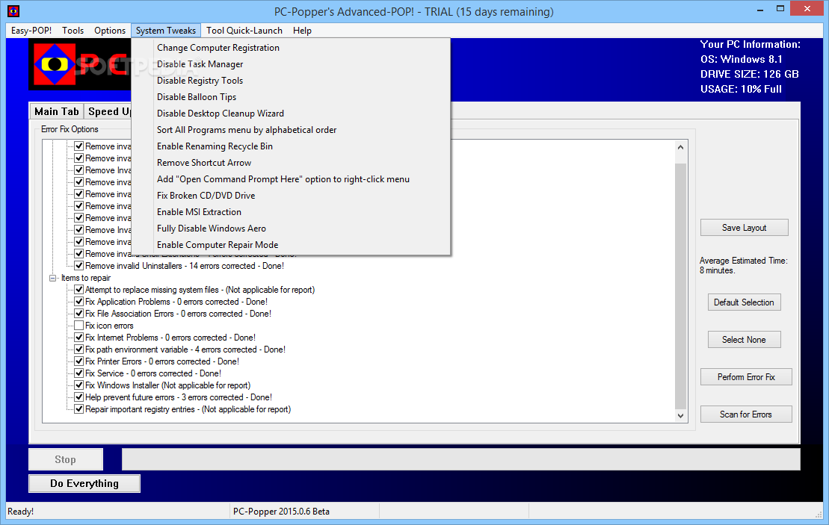
Task: Uncheck Fix Printer Errors
Action: [78, 361]
